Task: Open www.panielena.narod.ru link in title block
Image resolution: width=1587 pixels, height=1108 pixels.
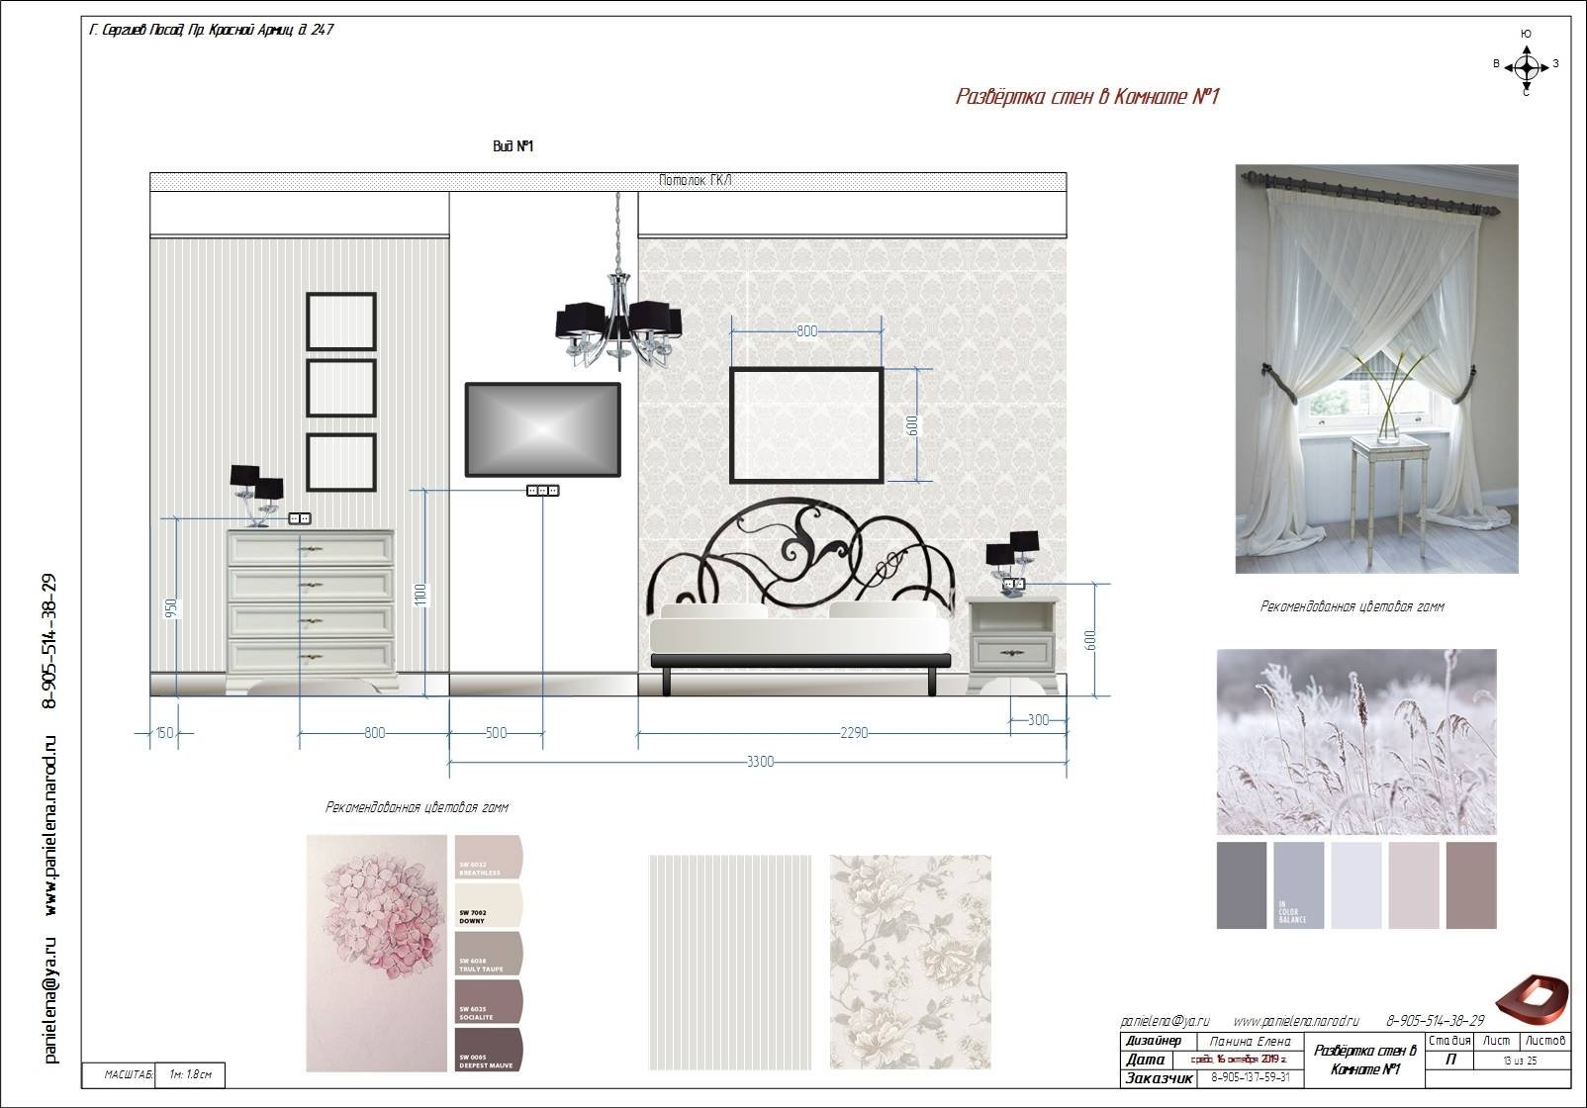Action: [1296, 1021]
